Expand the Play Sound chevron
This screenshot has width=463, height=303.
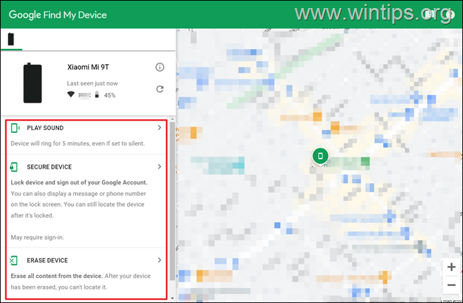pyautogui.click(x=160, y=127)
